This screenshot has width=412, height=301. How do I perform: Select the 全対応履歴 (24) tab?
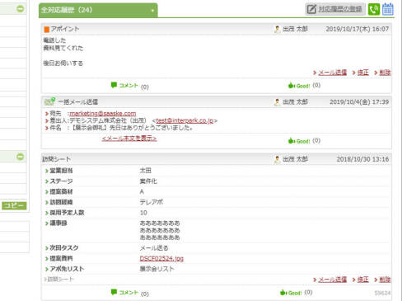(98, 10)
